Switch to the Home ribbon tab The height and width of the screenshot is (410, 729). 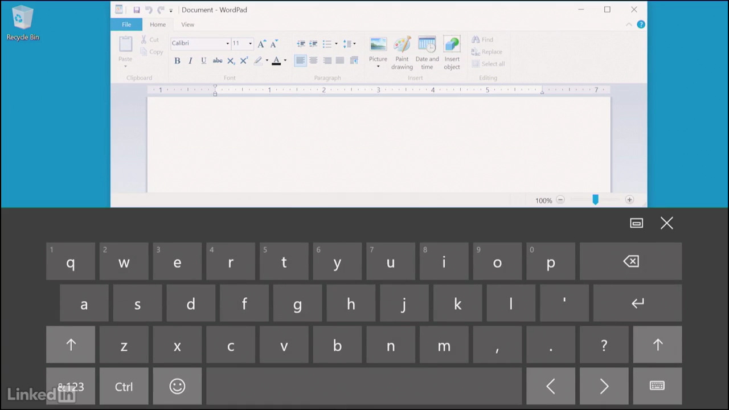click(158, 24)
